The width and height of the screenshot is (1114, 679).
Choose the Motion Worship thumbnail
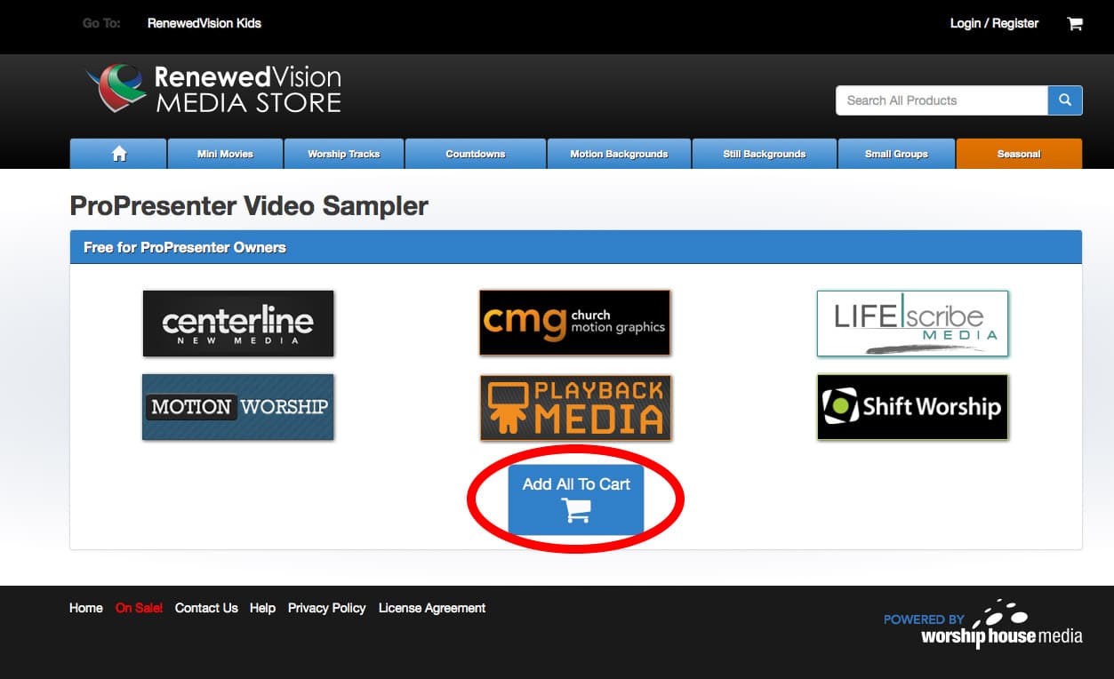click(x=238, y=407)
